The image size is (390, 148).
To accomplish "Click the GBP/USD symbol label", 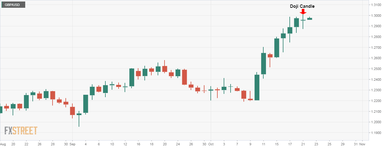I will click(13, 5).
